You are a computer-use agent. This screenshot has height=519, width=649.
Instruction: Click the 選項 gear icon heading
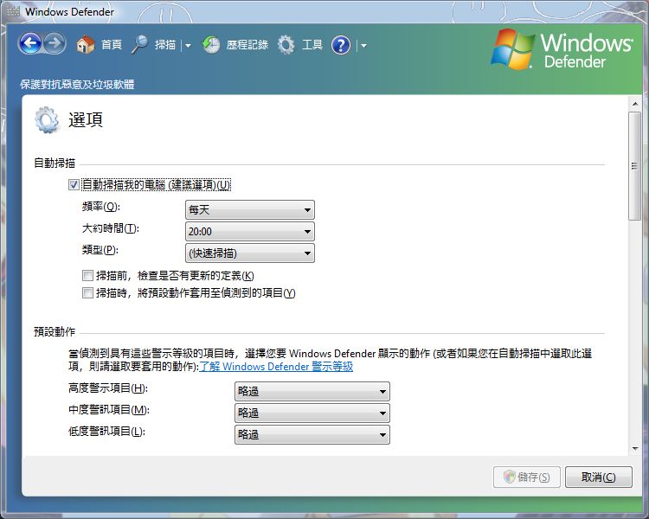(47, 120)
